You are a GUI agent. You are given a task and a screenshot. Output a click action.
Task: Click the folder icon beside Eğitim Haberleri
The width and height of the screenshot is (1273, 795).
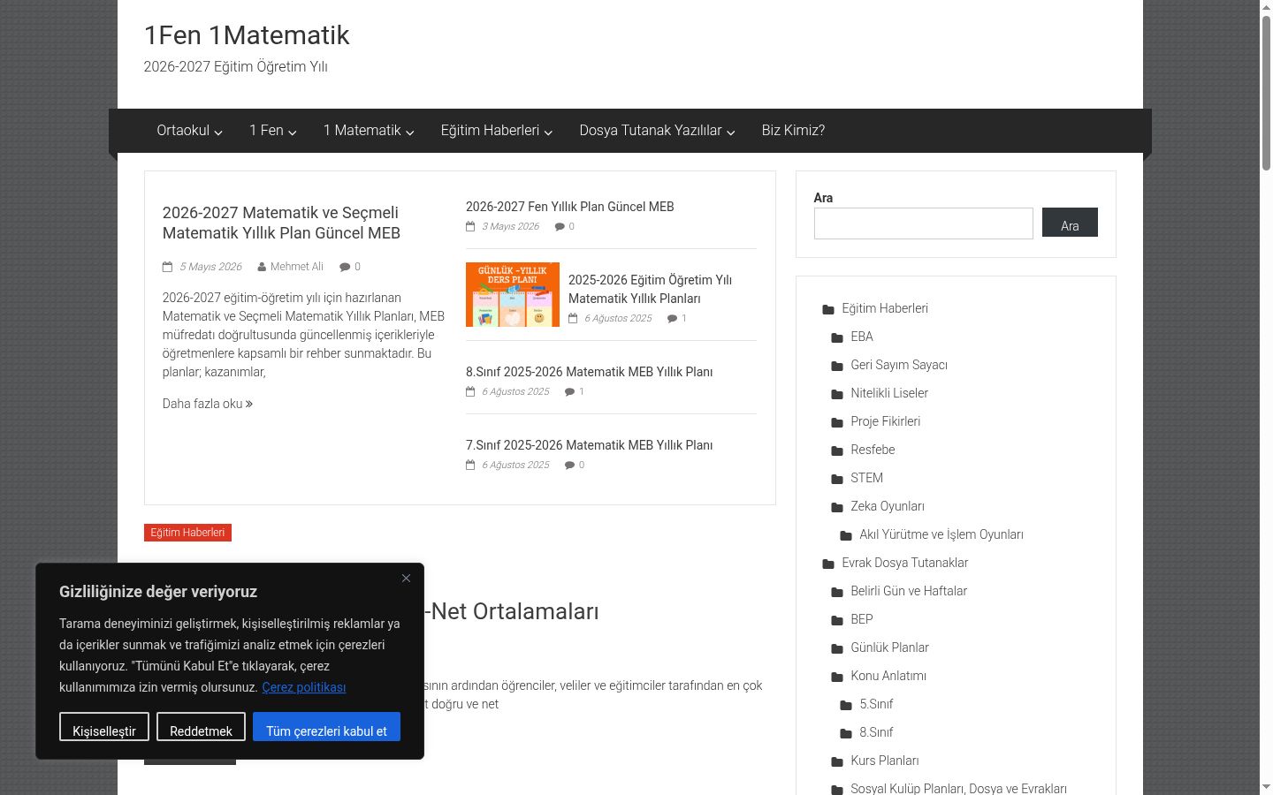point(828,309)
